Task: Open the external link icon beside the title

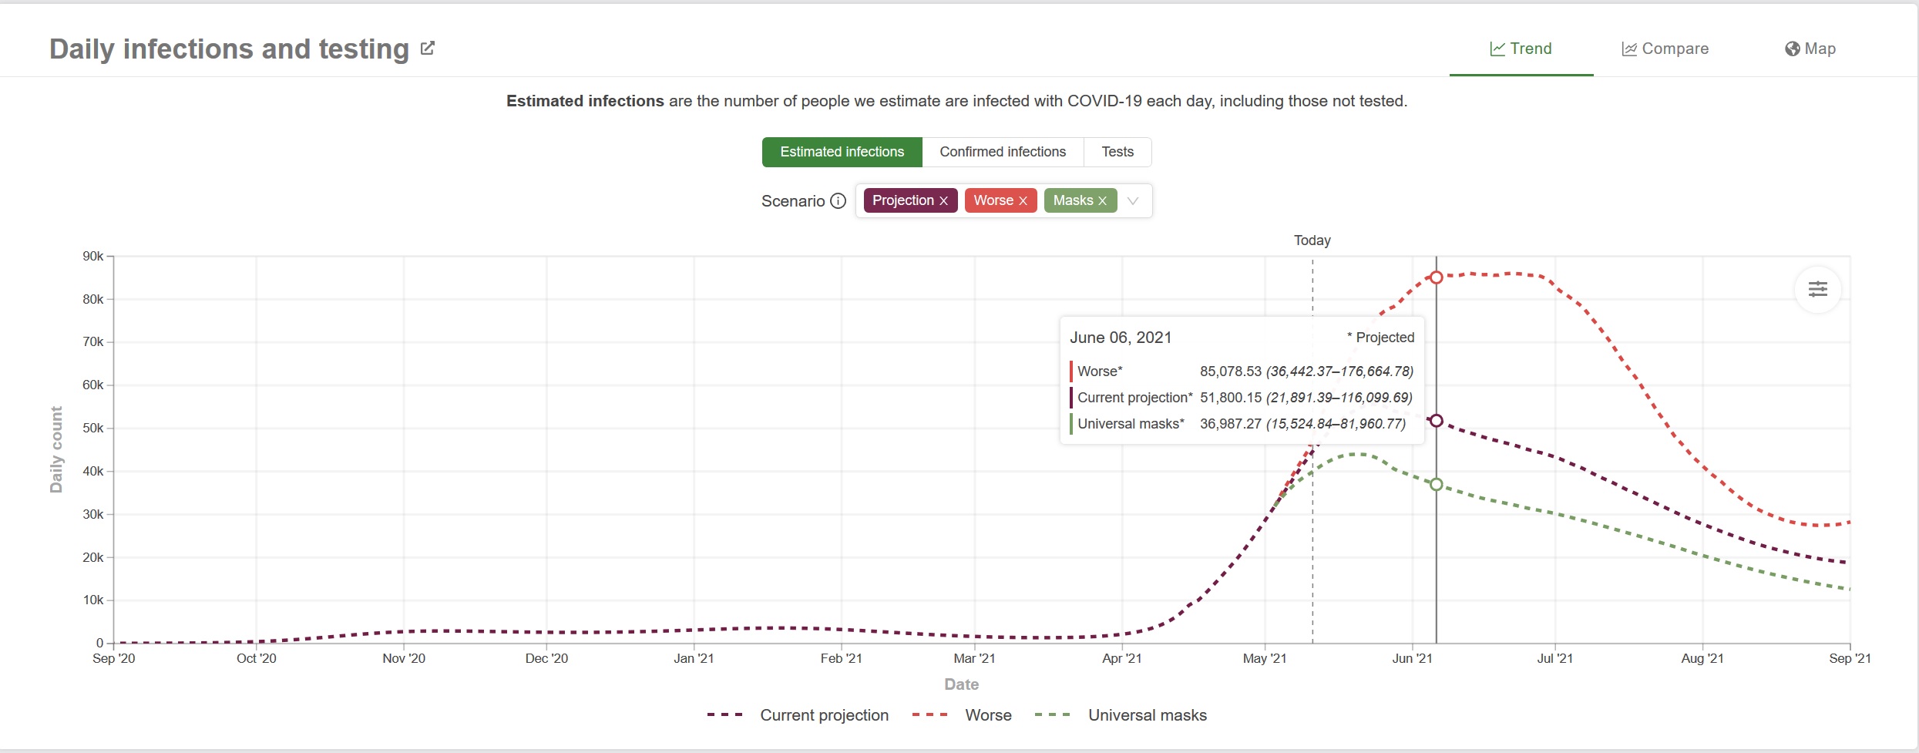Action: (x=428, y=49)
